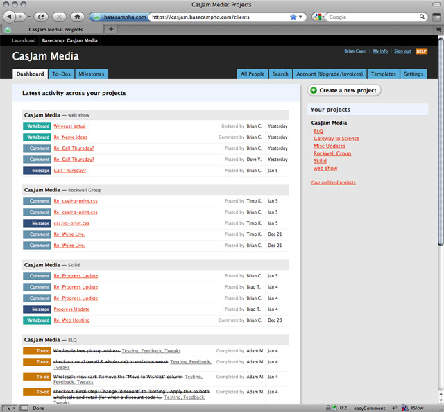
Task: Open the Re: Web Hosting link
Action: [x=71, y=320]
